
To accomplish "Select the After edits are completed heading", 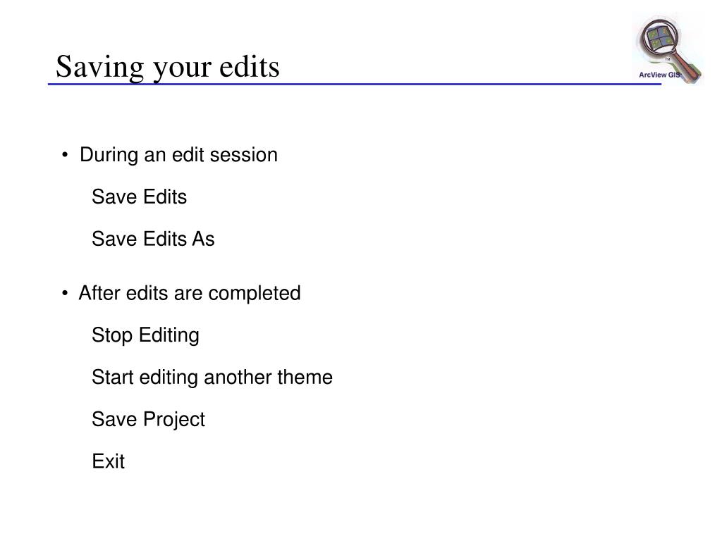I will tap(190, 293).
